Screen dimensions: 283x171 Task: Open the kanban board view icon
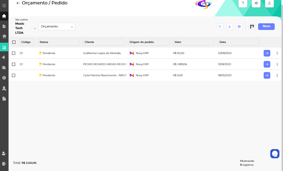click(252, 27)
